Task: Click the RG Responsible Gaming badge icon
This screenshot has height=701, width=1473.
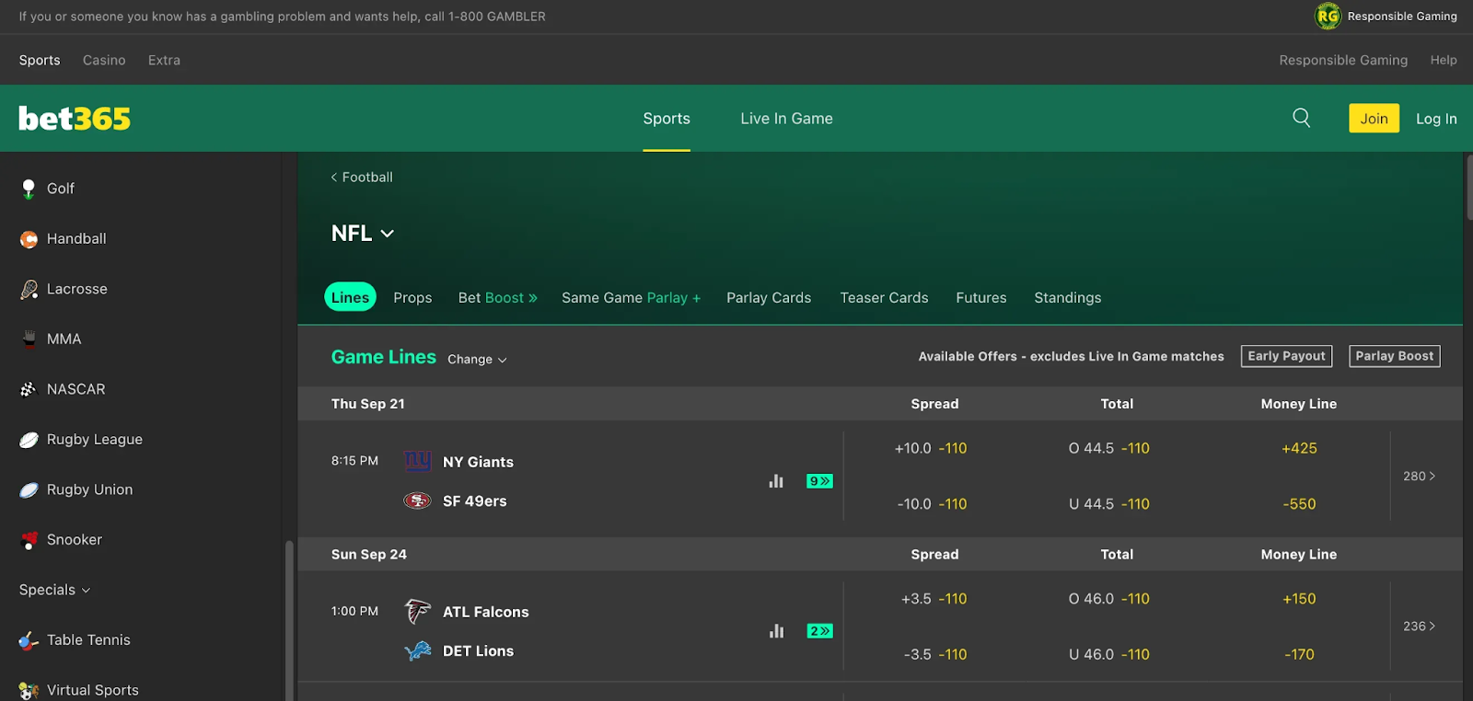Action: tap(1328, 16)
